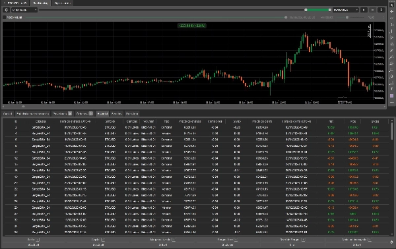Switch to the Backtesting tab

pyautogui.click(x=40, y=3)
